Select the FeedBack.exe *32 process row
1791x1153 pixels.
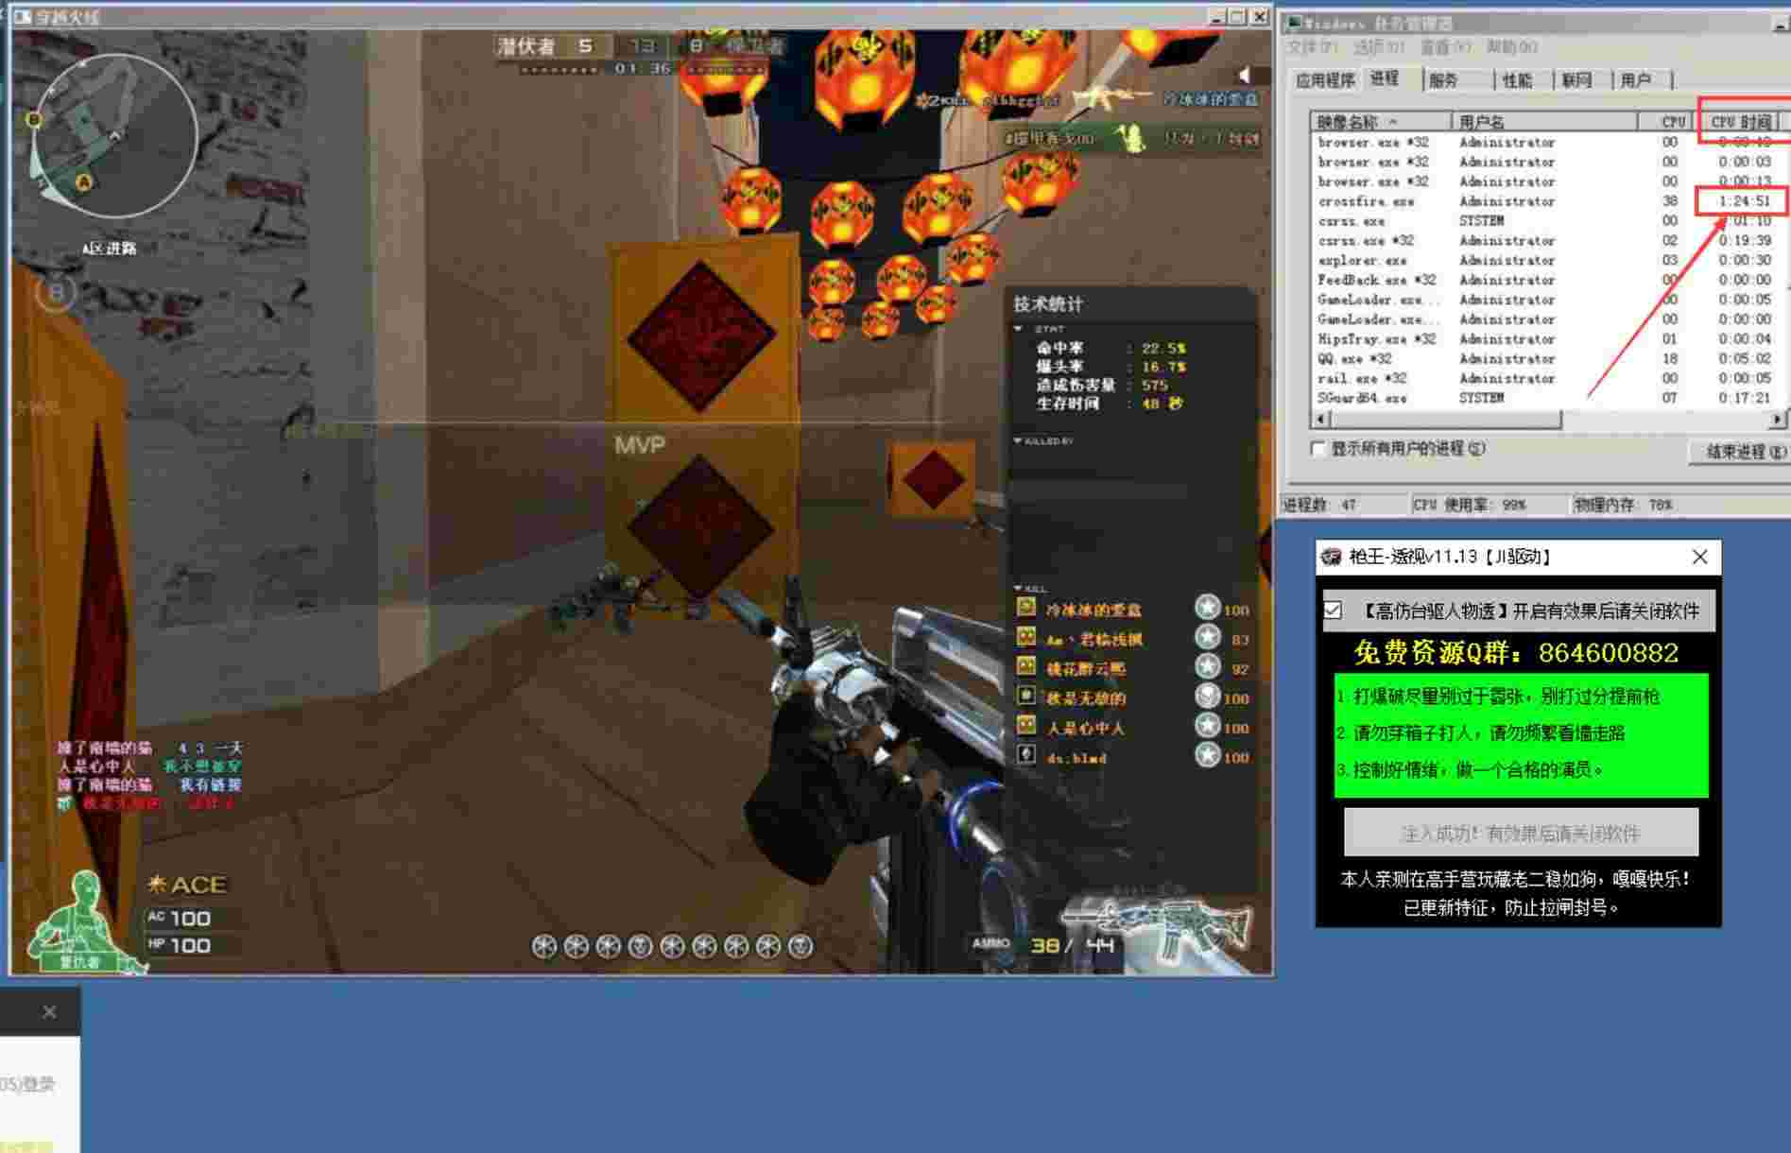coord(1548,280)
